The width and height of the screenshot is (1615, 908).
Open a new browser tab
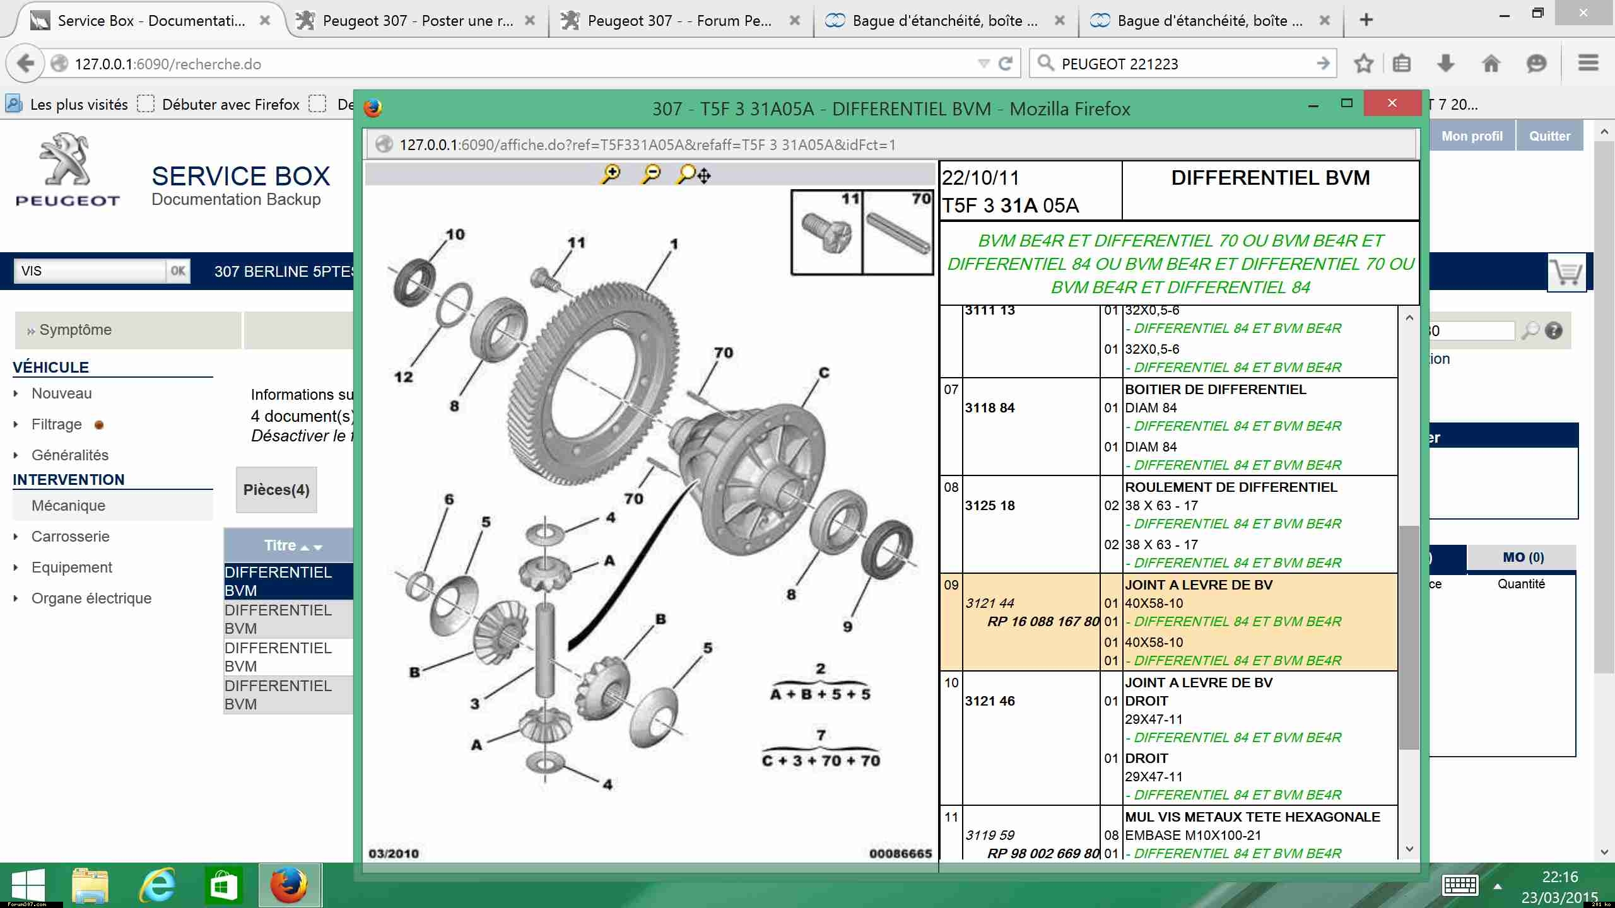pos(1366,20)
